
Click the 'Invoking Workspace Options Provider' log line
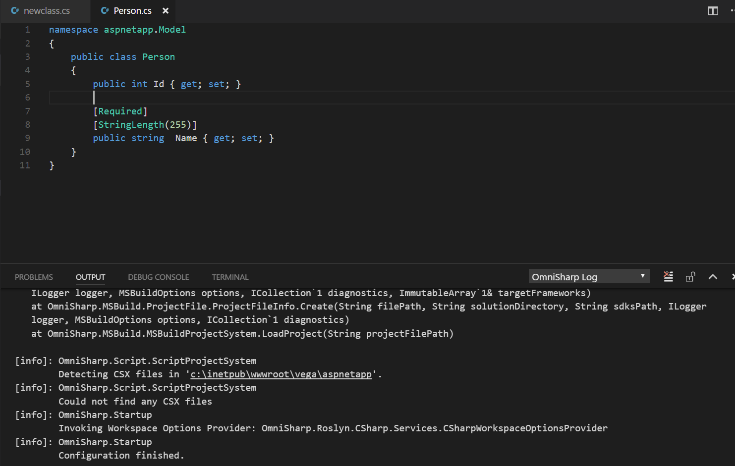pyautogui.click(x=333, y=428)
